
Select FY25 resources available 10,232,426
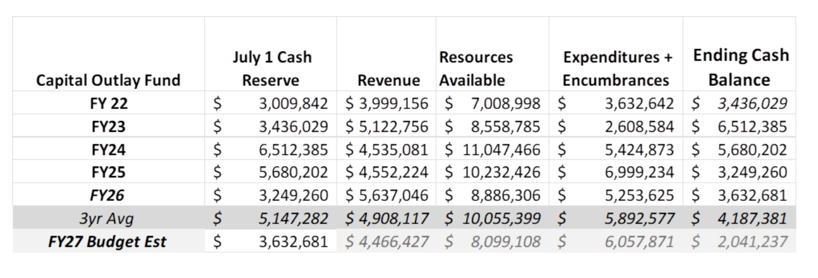(x=501, y=173)
